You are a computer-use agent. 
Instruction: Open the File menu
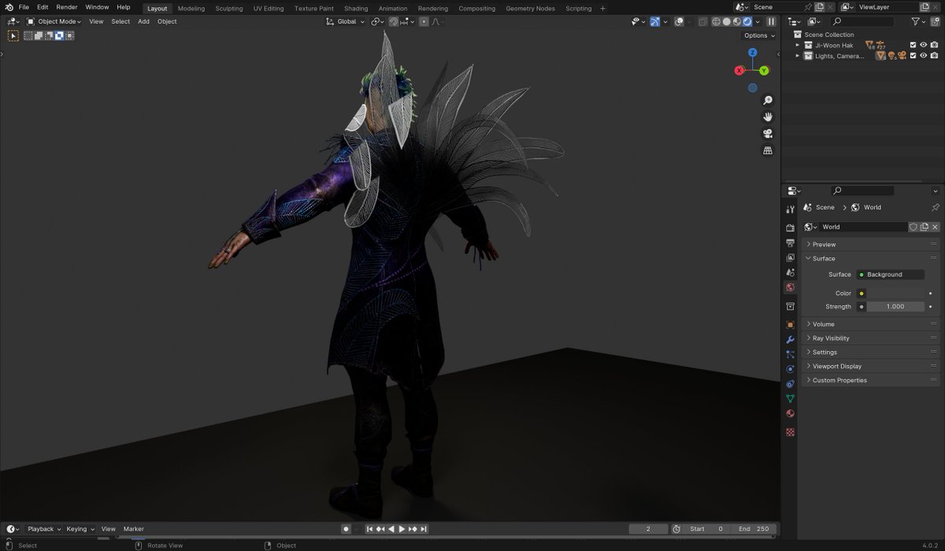pyautogui.click(x=24, y=7)
